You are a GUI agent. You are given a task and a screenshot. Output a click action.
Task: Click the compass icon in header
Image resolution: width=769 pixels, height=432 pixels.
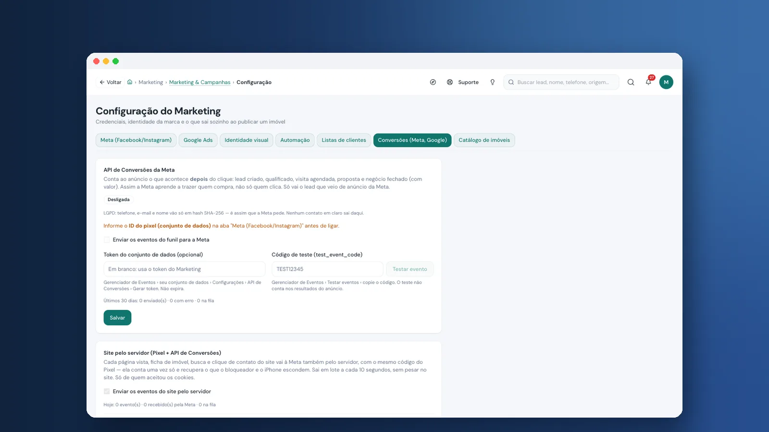433,82
